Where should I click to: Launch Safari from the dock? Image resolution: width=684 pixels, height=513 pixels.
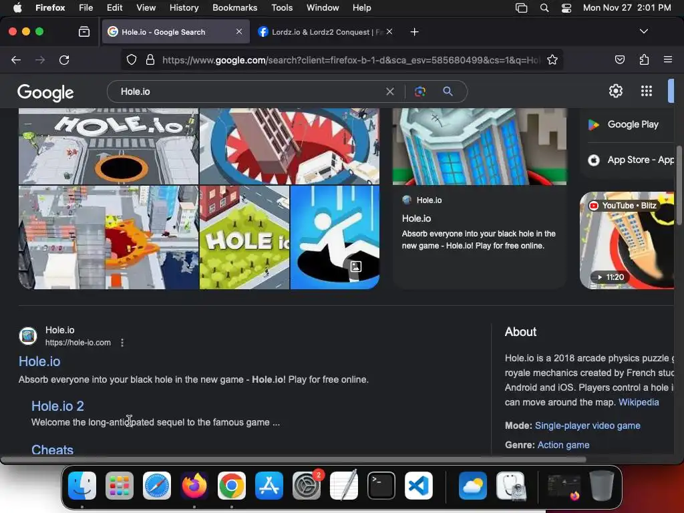pos(157,486)
